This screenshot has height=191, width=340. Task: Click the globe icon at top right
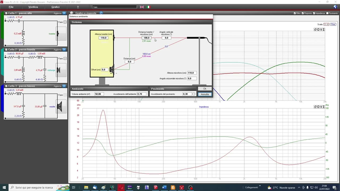coord(335,7)
